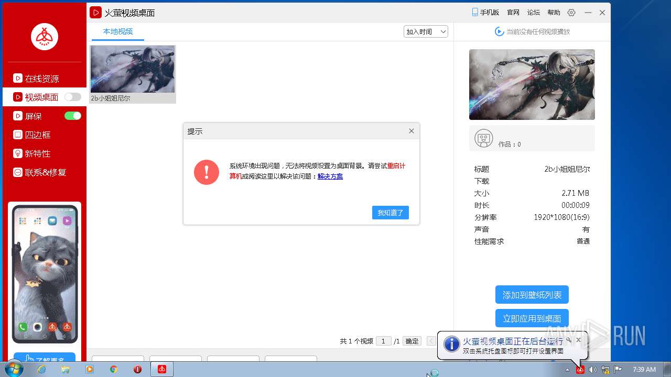Click the 火萤 app taskbar button
Viewport: 671px width, 377px height.
[162, 369]
